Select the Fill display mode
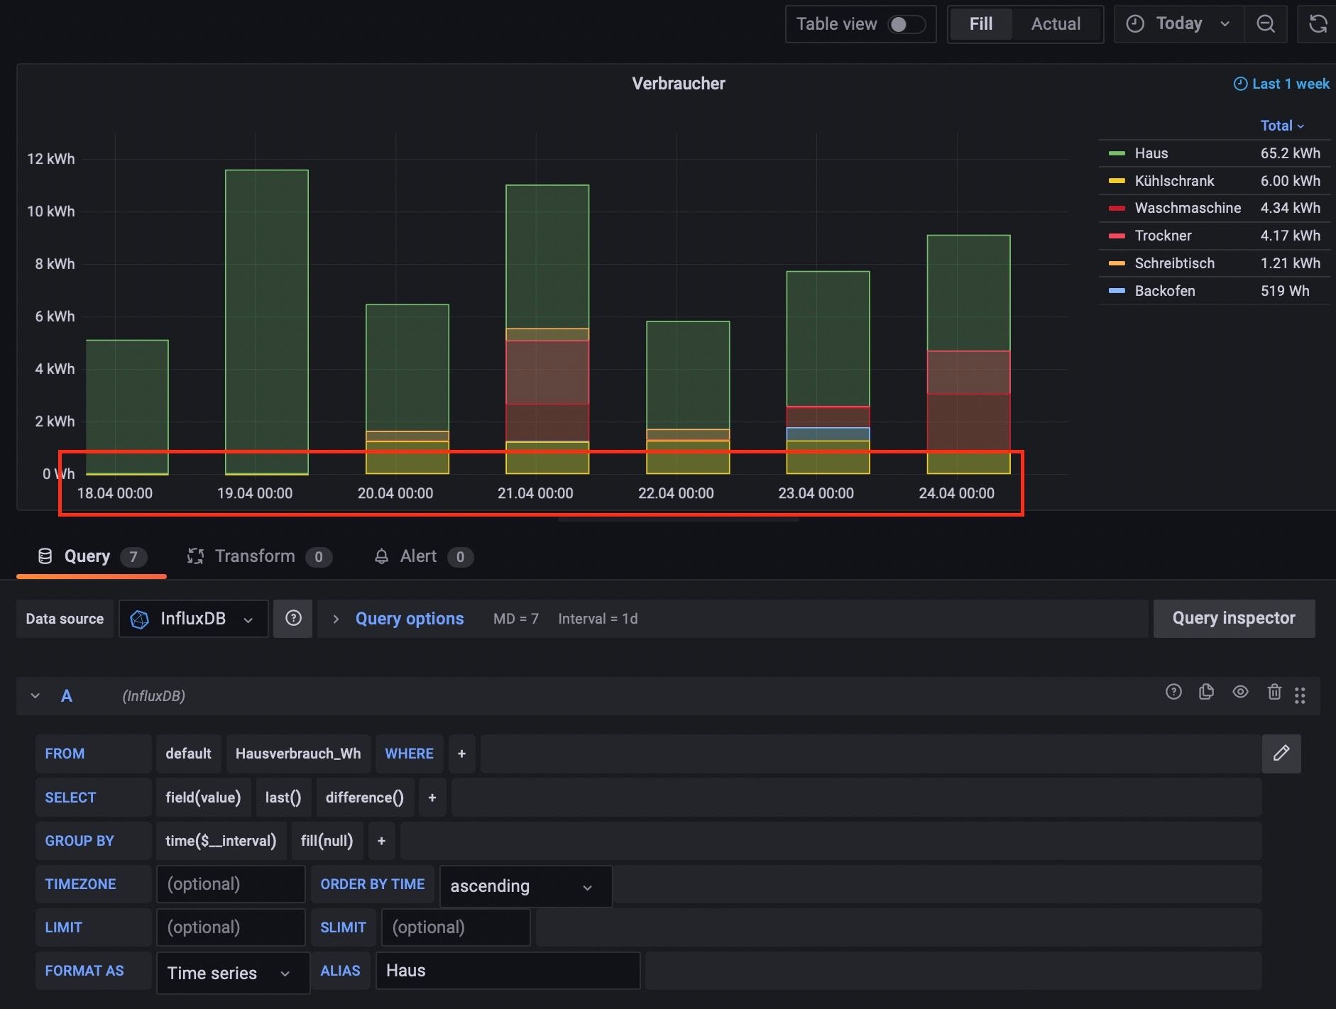This screenshot has width=1336, height=1009. [x=980, y=24]
